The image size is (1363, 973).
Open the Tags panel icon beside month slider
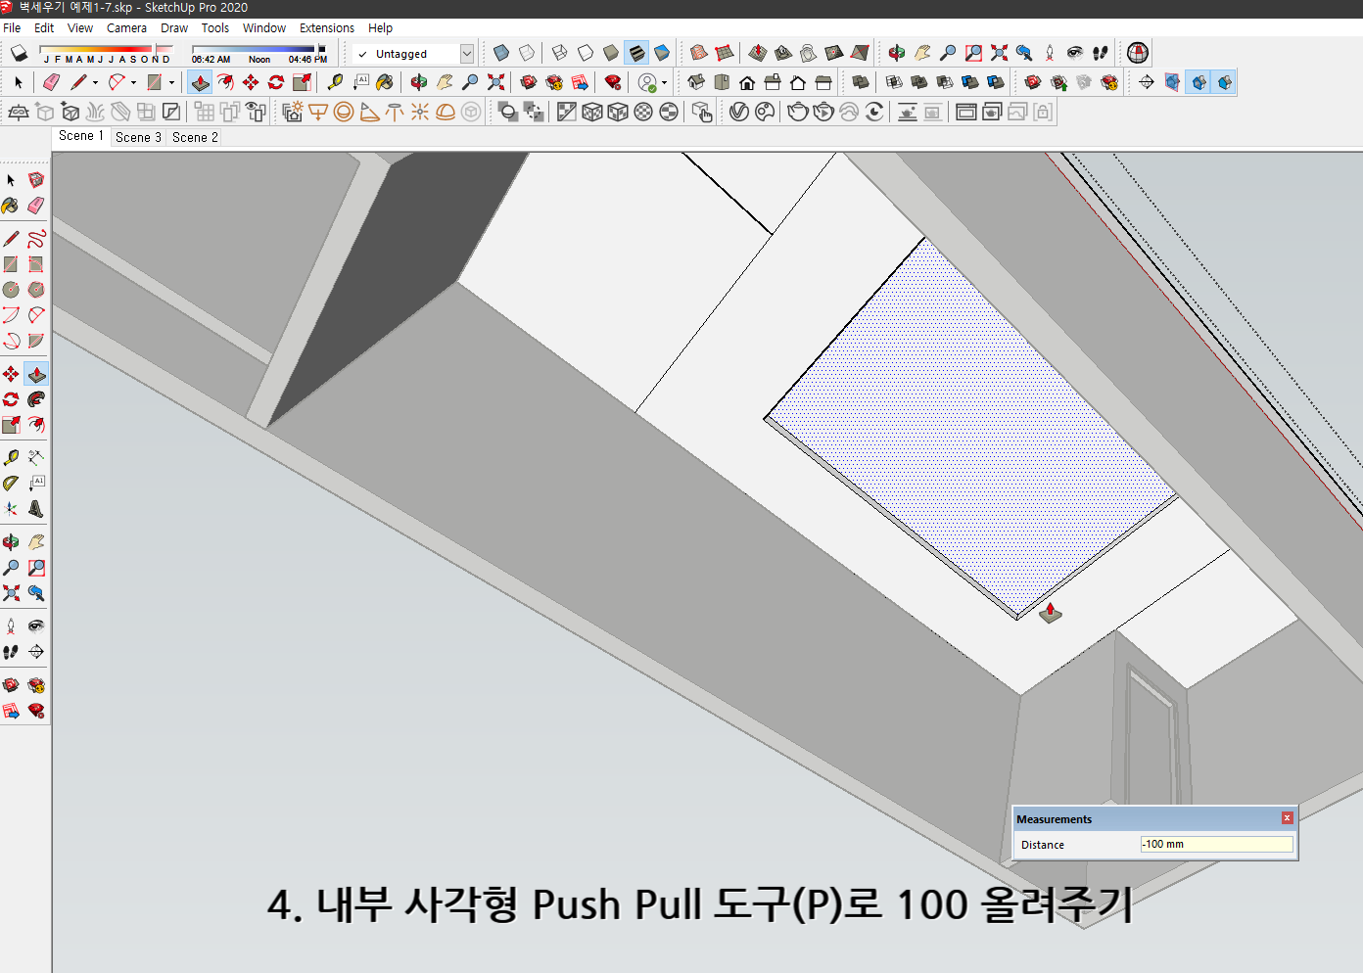(19, 53)
